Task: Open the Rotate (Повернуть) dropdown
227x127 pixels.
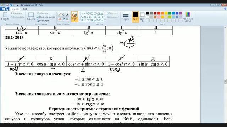Action: [44, 20]
